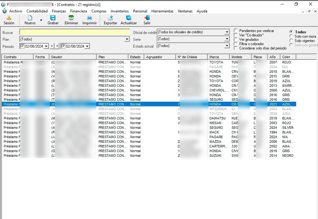Click the Exportar toolbar icon
Image resolution: width=318 pixels, height=219 pixels.
(x=110, y=18)
